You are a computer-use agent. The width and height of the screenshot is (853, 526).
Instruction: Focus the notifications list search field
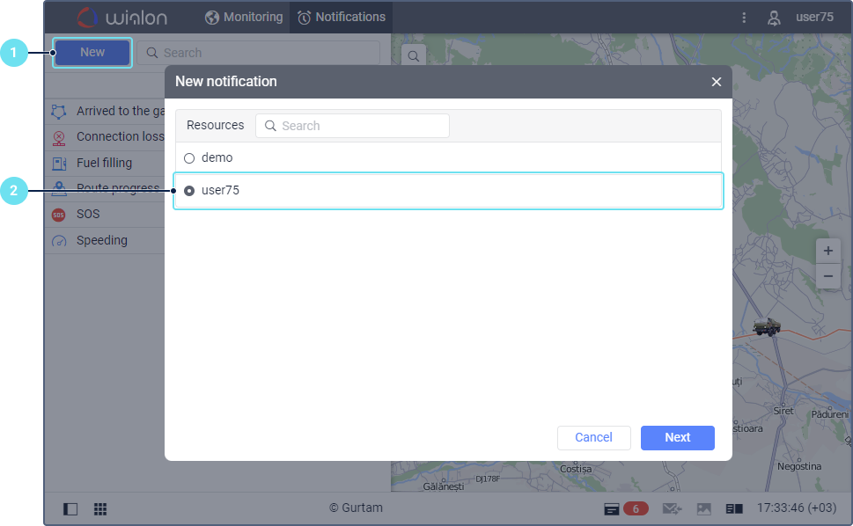pos(259,53)
